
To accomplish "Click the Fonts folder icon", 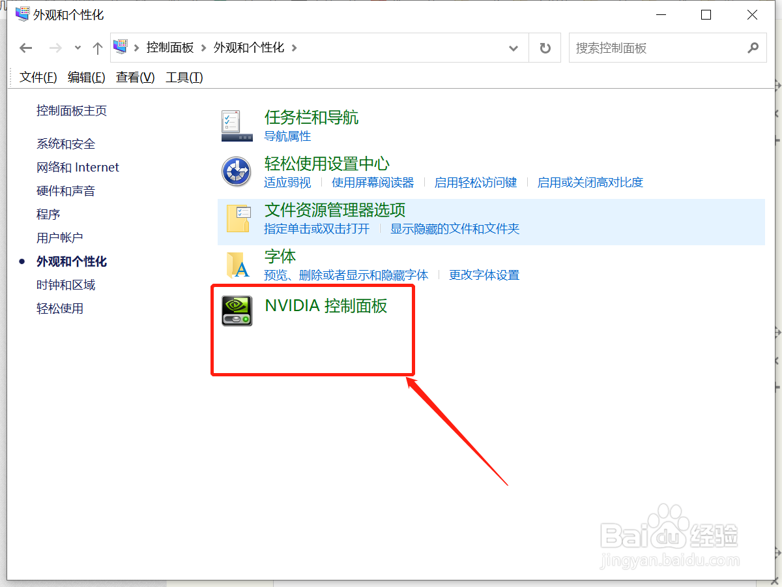I will click(x=238, y=265).
